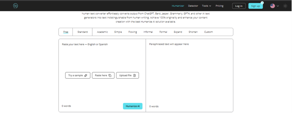This screenshot has height=113, width=292.
Task: Click the Sign up button
Action: pos(255,6)
